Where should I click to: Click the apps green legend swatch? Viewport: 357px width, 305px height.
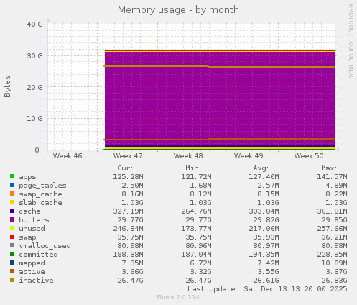point(12,176)
